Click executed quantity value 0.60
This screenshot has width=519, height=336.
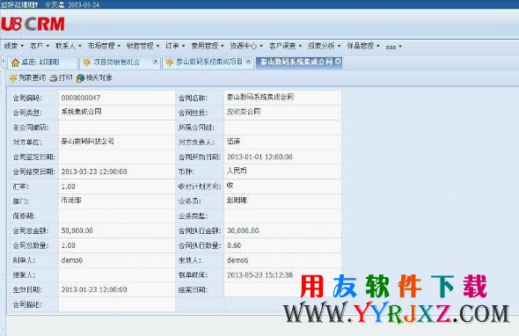coord(234,245)
